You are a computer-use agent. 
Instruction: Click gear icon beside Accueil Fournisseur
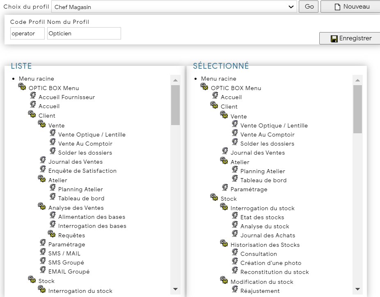coord(33,95)
